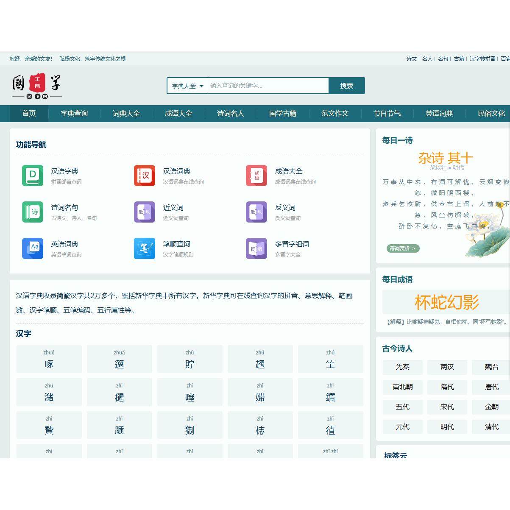
Task: Click the 搜索 search button
Action: coord(346,85)
